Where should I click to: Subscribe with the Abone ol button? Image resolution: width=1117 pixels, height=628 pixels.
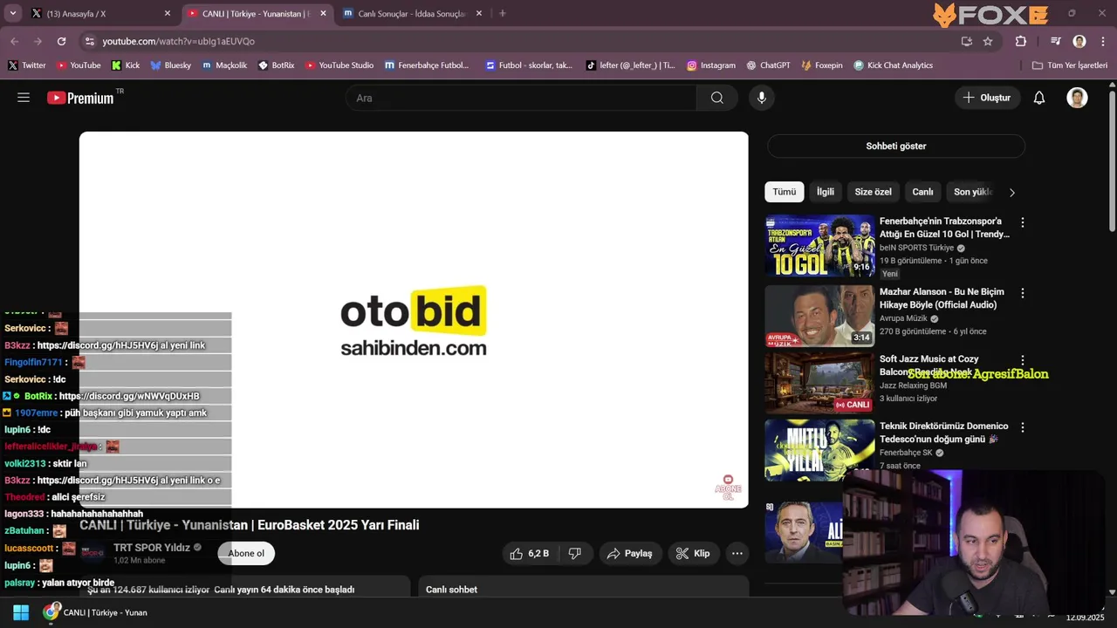point(246,553)
